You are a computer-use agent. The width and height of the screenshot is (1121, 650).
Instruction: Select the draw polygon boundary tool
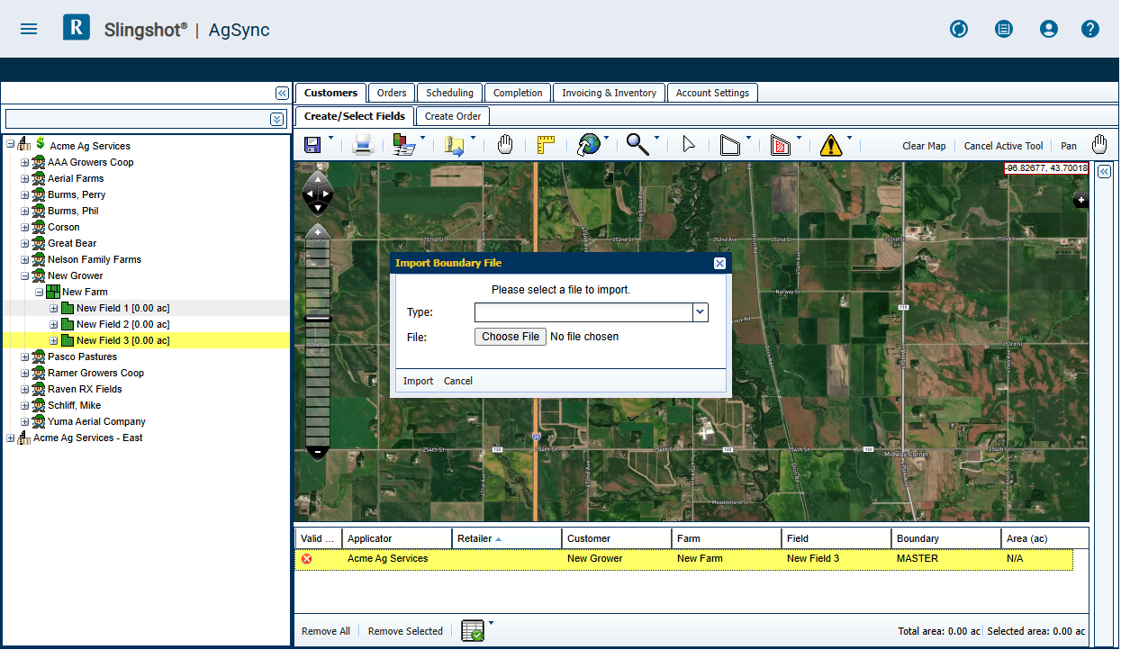pos(730,145)
